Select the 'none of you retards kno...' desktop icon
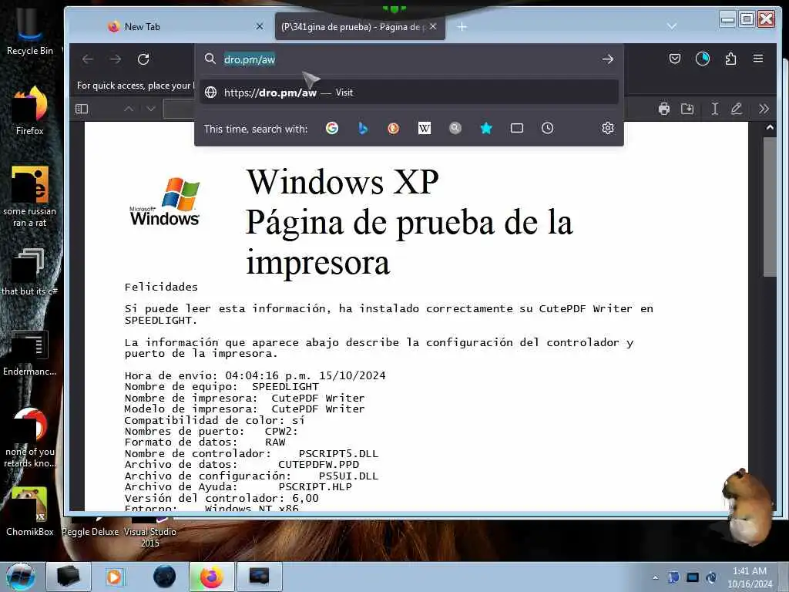The height and width of the screenshot is (592, 789). pos(30,438)
